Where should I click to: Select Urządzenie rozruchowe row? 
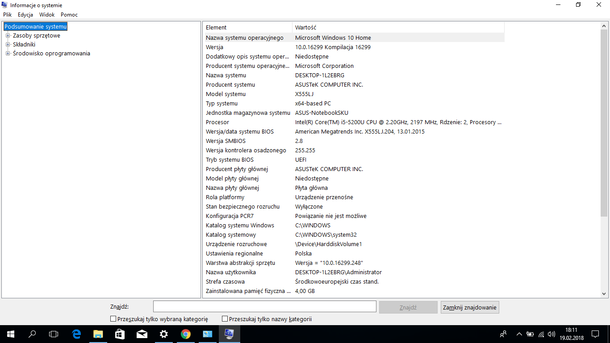(354, 244)
